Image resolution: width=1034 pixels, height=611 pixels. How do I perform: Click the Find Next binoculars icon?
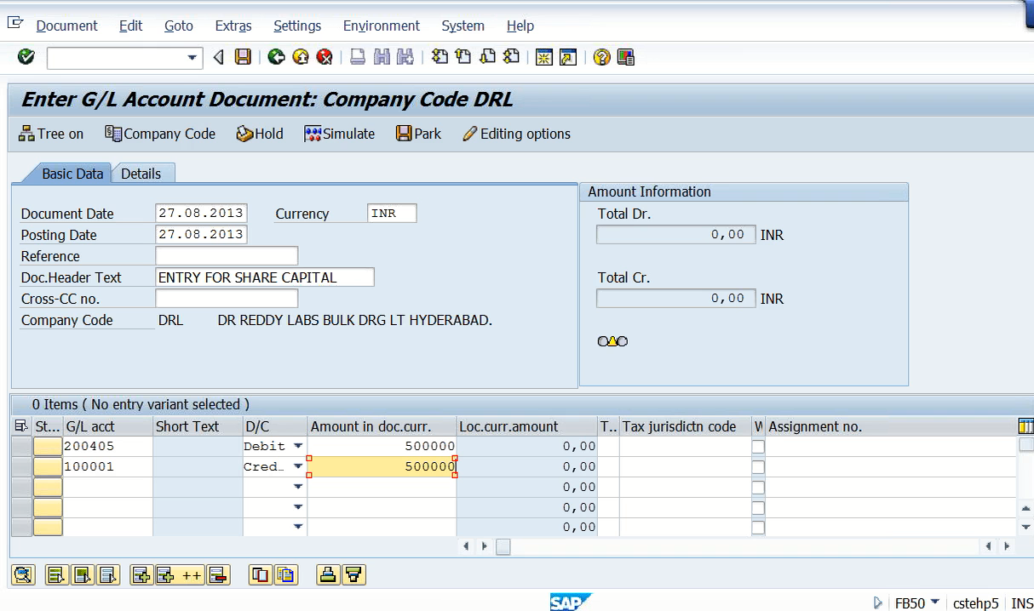[x=405, y=57]
